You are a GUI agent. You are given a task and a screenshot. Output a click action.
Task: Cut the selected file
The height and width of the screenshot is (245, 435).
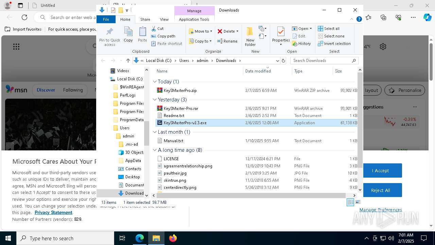click(x=157, y=29)
